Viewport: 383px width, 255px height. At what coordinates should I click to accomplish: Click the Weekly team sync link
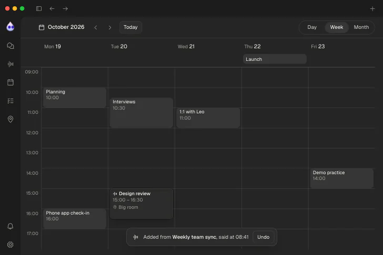click(194, 237)
